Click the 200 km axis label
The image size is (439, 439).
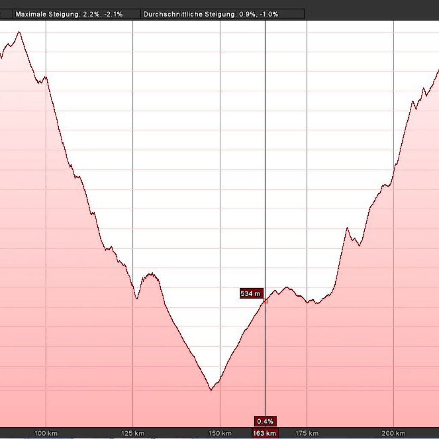tap(394, 433)
